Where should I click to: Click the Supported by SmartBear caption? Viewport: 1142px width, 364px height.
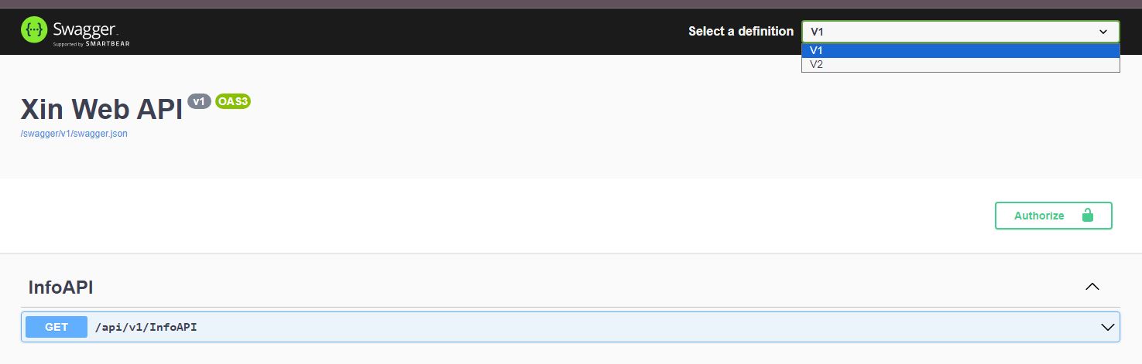91,44
